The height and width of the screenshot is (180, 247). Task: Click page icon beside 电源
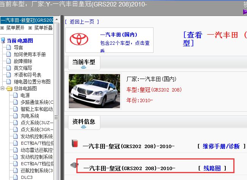16,95
